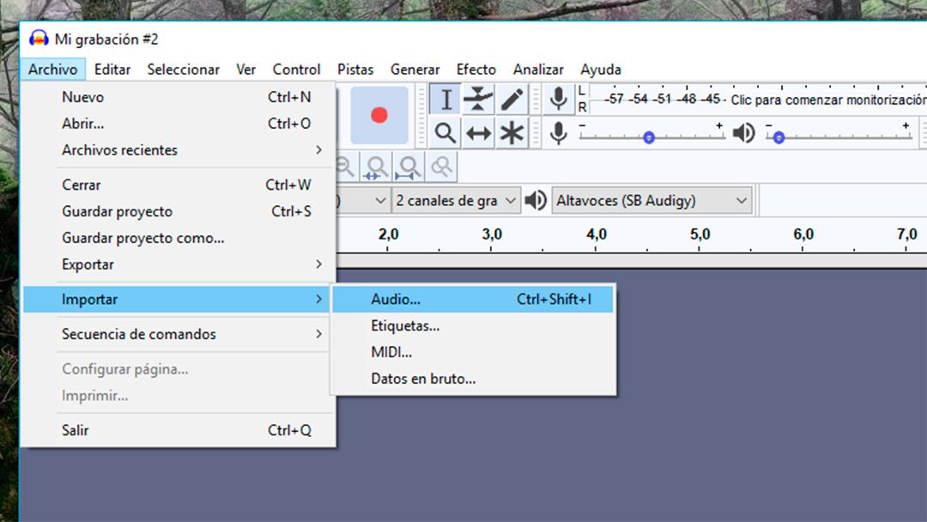The height and width of the screenshot is (522, 927).
Task: Click the red Record button
Action: [x=379, y=115]
